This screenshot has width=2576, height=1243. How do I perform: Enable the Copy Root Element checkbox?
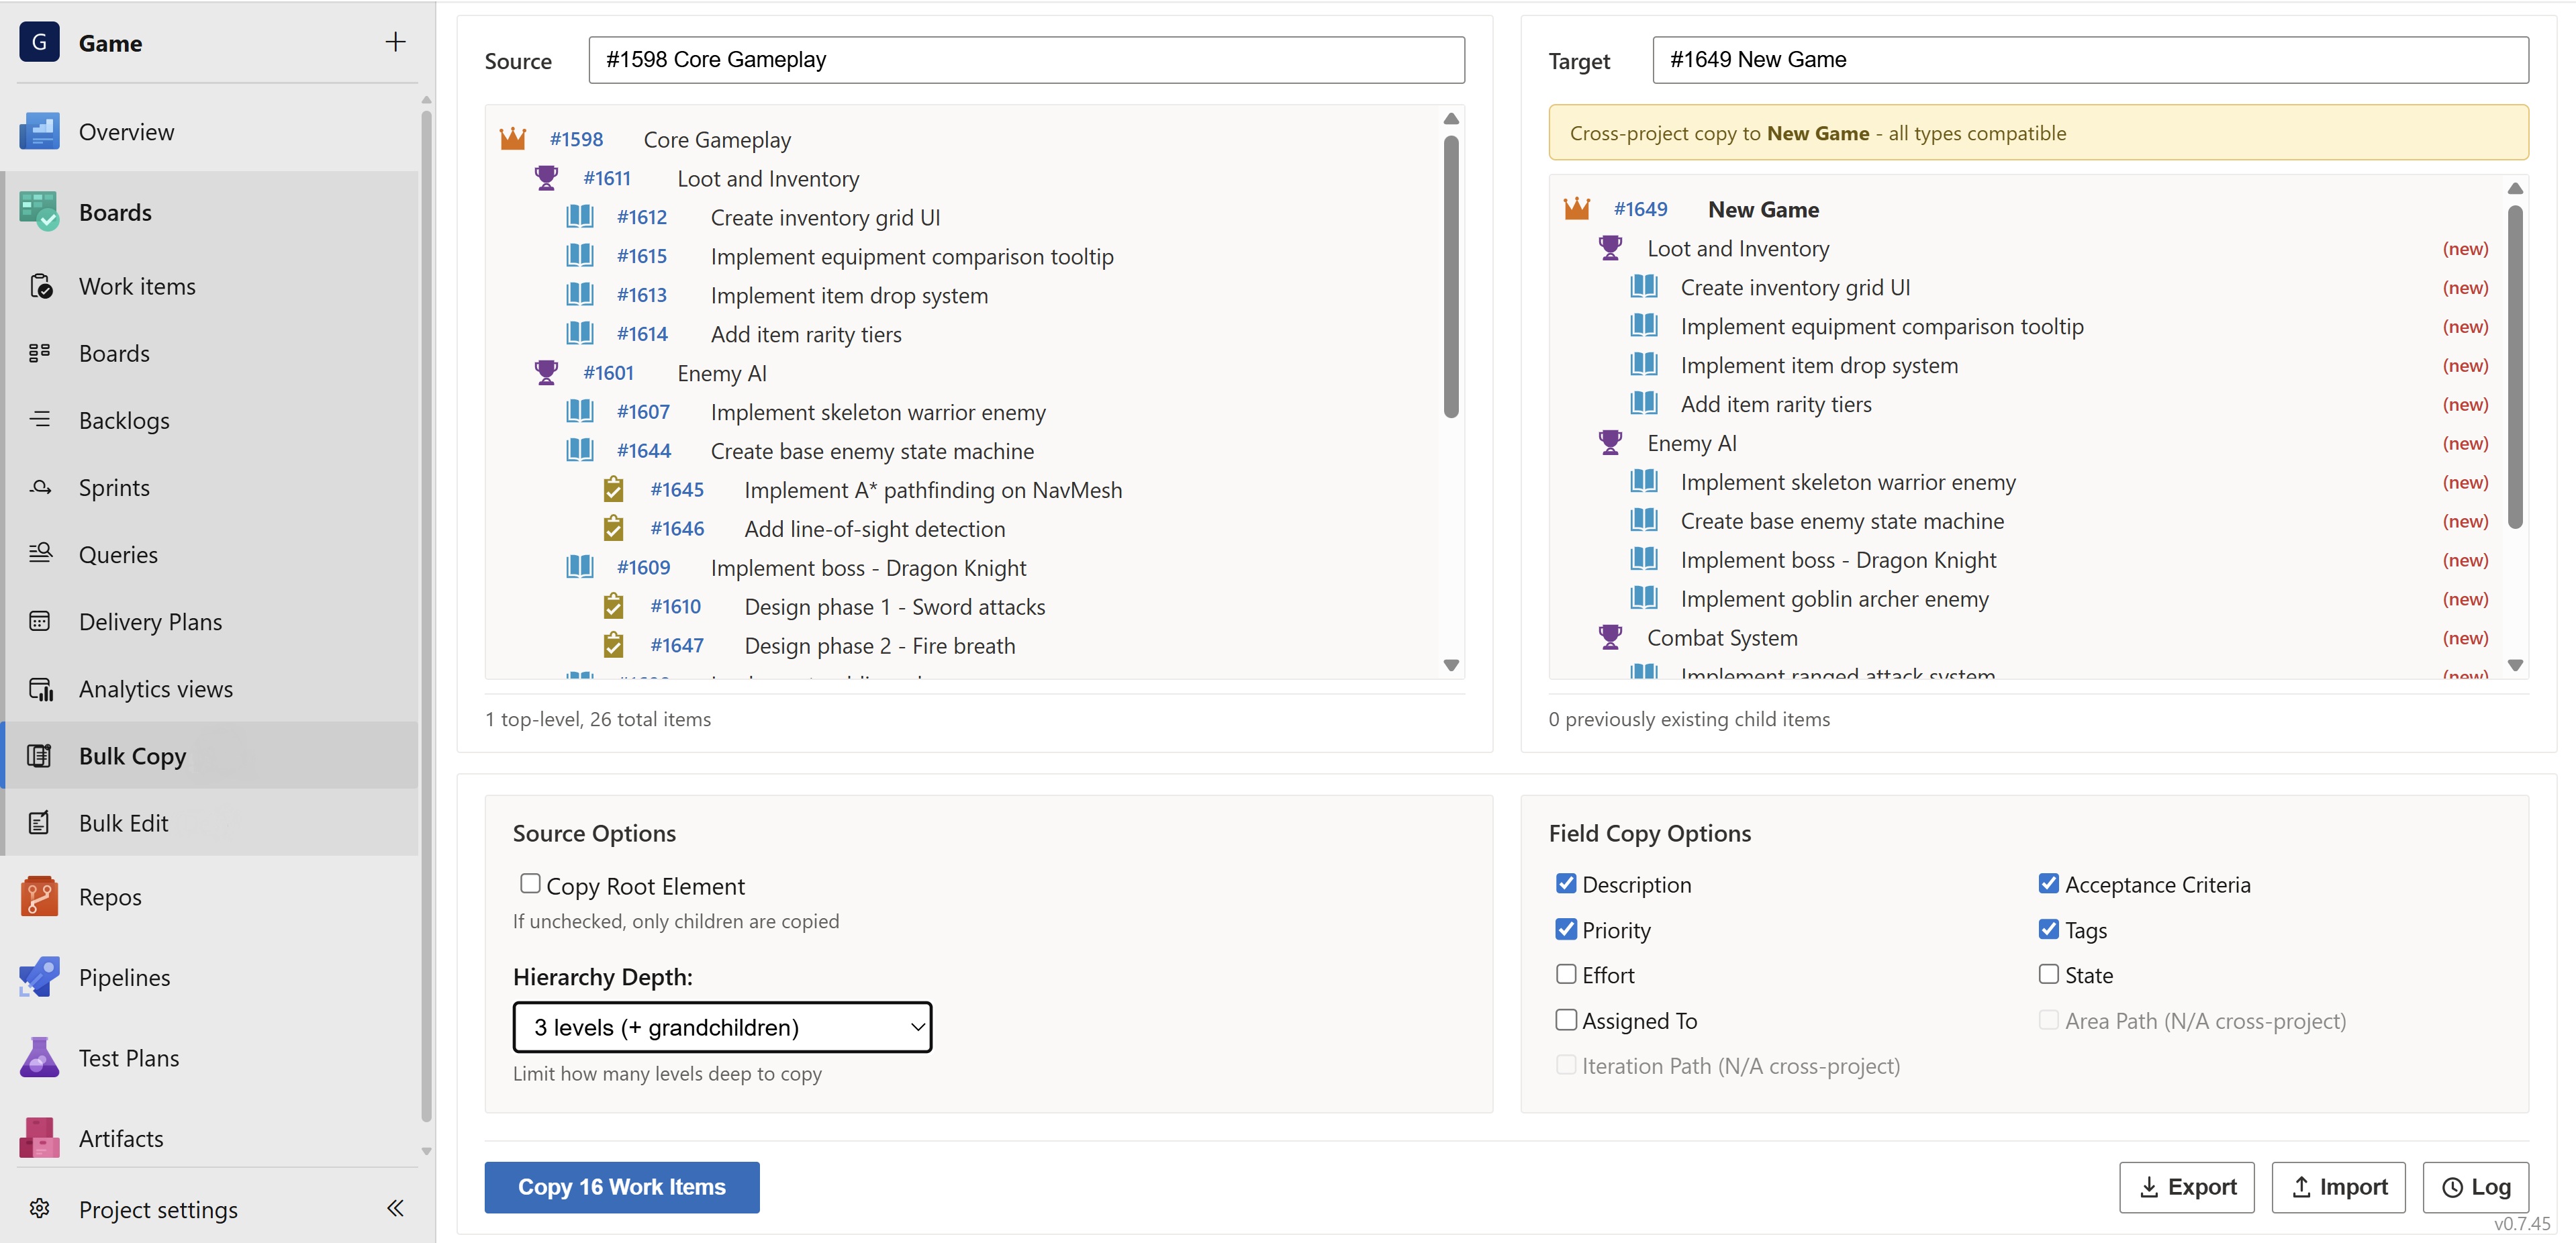pyautogui.click(x=530, y=883)
